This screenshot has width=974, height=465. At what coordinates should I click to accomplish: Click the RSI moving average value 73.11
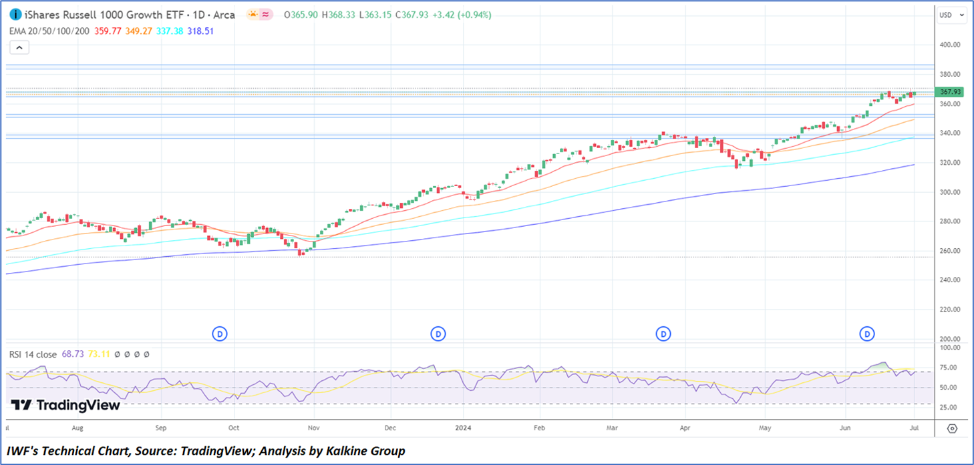[98, 354]
